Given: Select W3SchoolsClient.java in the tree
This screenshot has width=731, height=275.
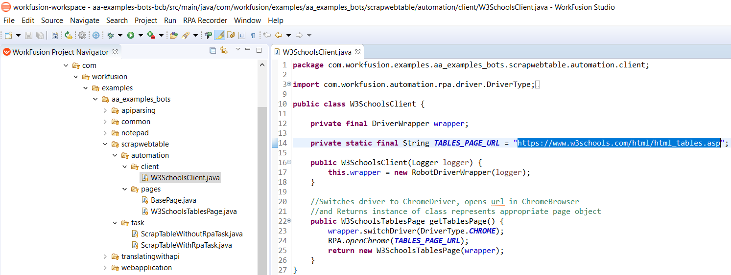Looking at the screenshot, I should tap(180, 178).
